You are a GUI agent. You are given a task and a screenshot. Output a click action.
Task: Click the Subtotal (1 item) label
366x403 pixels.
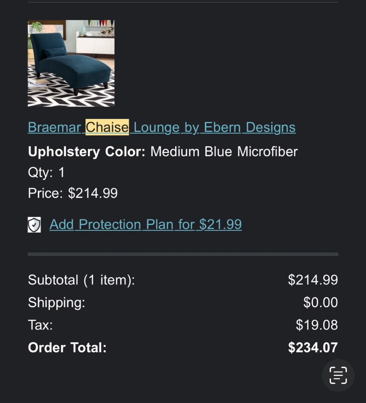point(81,280)
